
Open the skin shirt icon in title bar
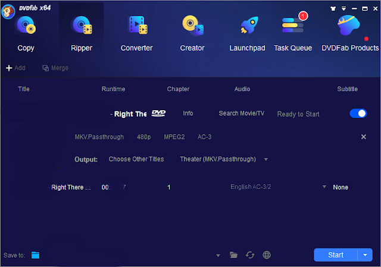(333, 9)
